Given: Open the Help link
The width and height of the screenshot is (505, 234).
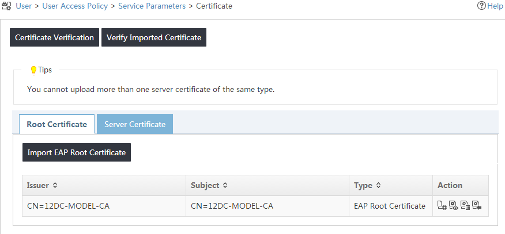Looking at the screenshot, I should (495, 6).
